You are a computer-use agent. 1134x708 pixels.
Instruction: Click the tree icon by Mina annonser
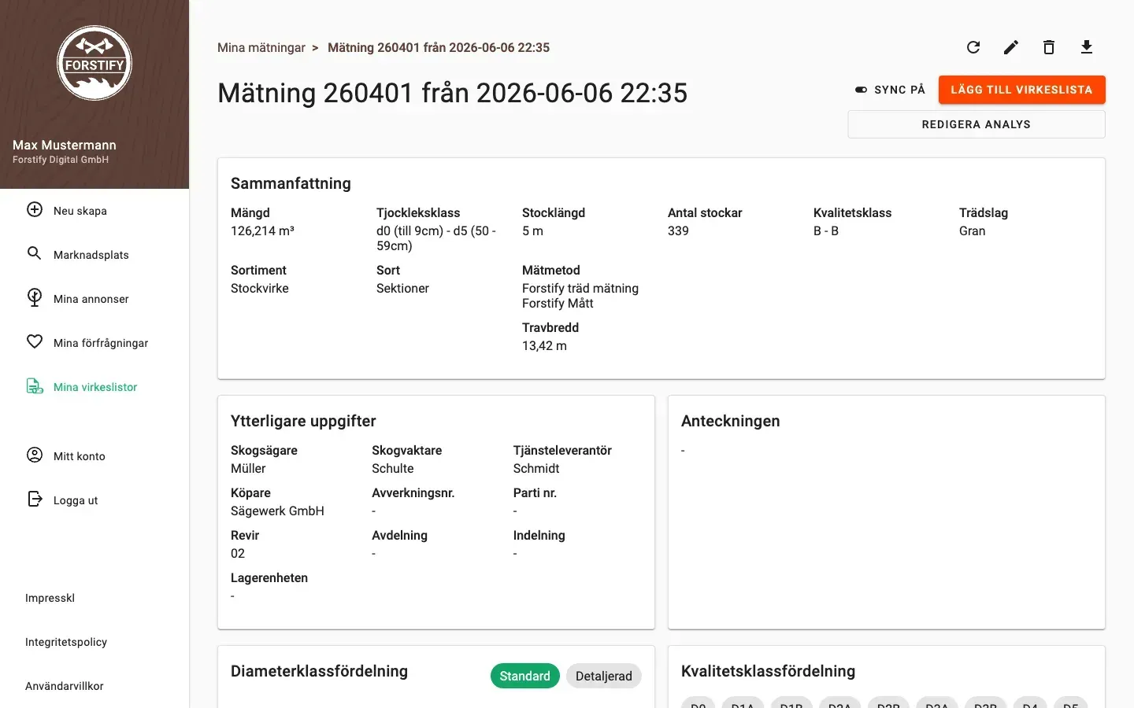pos(35,297)
